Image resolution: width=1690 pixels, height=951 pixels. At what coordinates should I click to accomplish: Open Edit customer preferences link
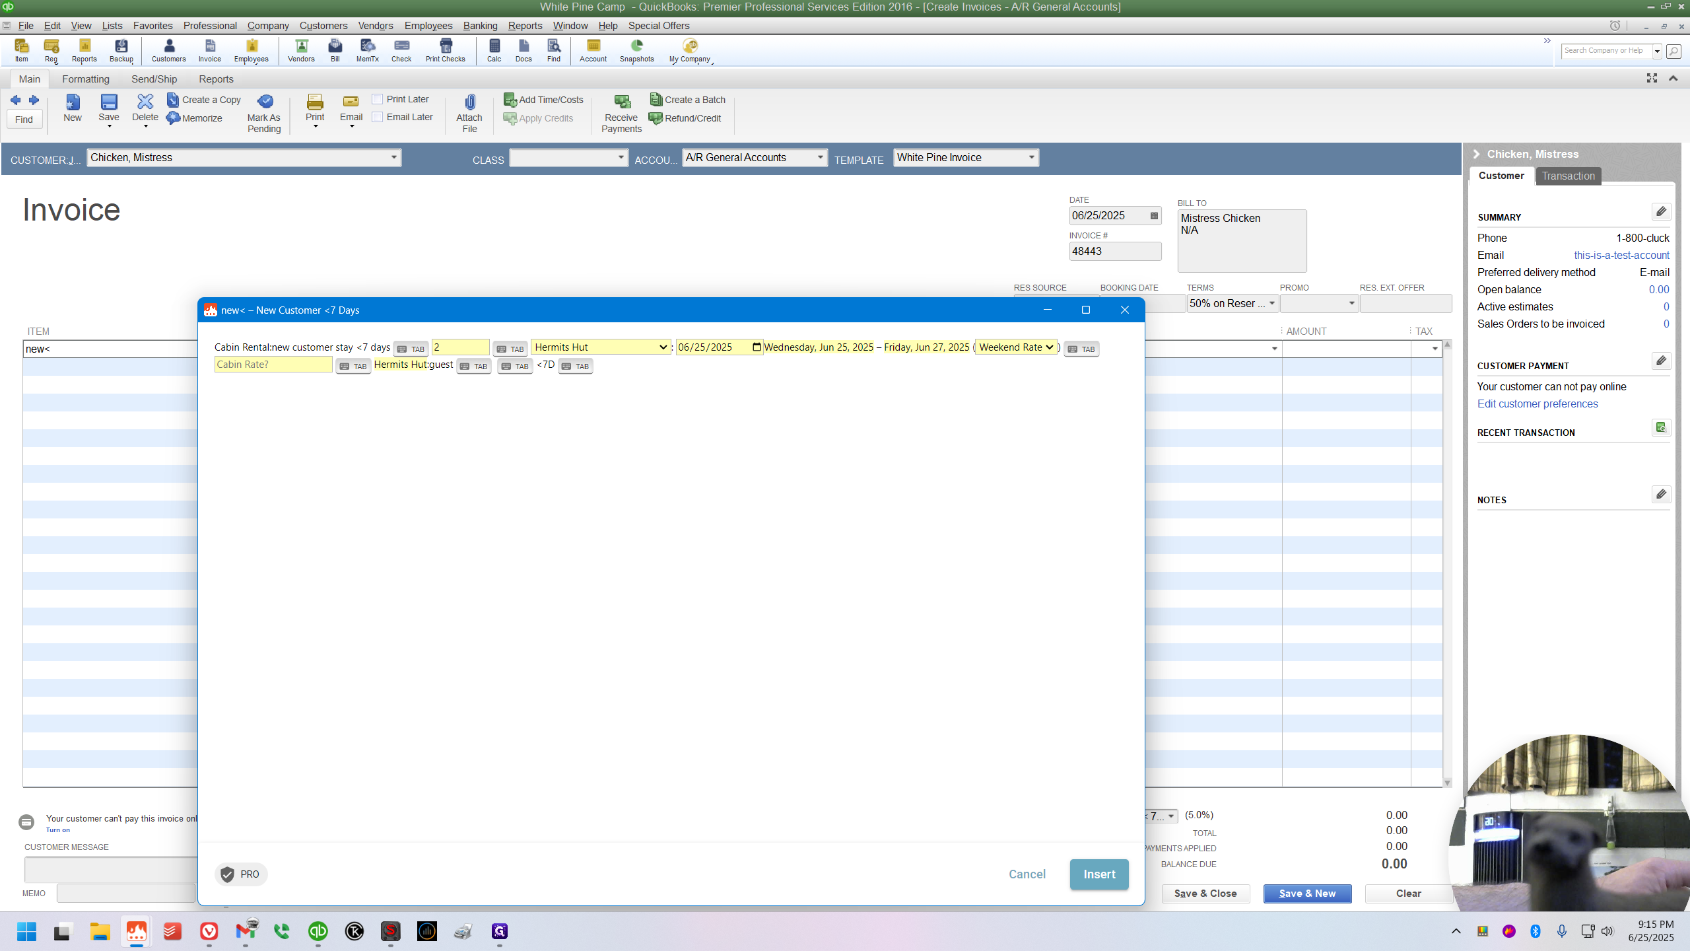(1538, 404)
